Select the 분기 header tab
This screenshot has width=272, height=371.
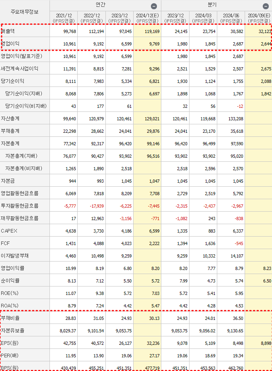[212, 5]
